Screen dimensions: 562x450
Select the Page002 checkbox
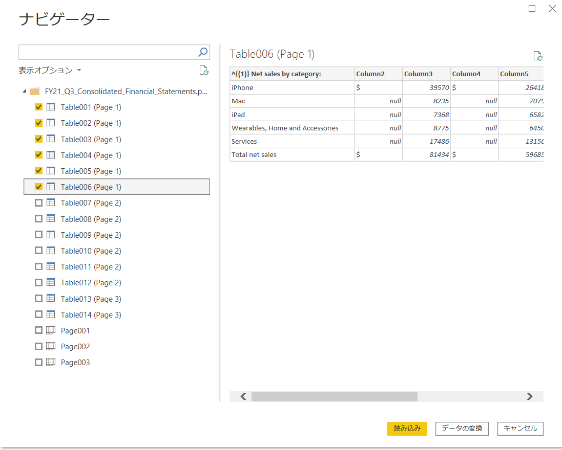click(39, 346)
